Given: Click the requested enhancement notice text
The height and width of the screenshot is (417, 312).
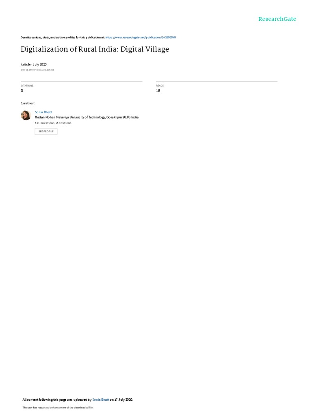Looking at the screenshot, I should [58, 407].
